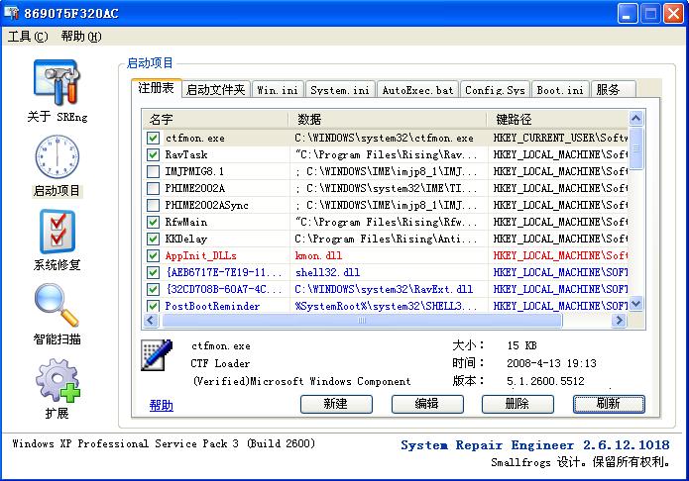
Task: Sort by the 键路径 column header
Action: point(557,119)
